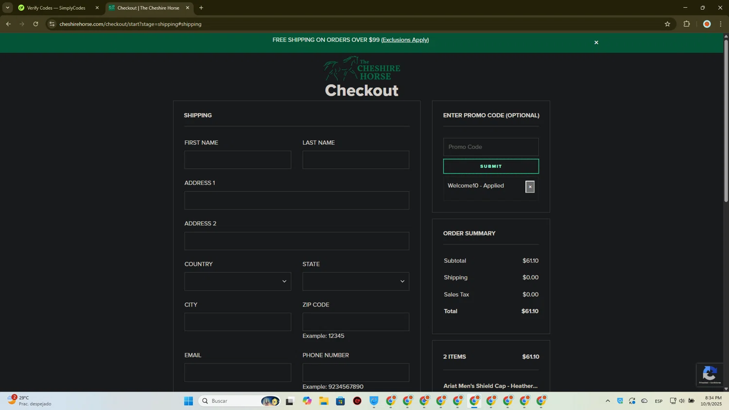The width and height of the screenshot is (729, 410).
Task: Click the Windows taskbar search box
Action: pyautogui.click(x=239, y=401)
